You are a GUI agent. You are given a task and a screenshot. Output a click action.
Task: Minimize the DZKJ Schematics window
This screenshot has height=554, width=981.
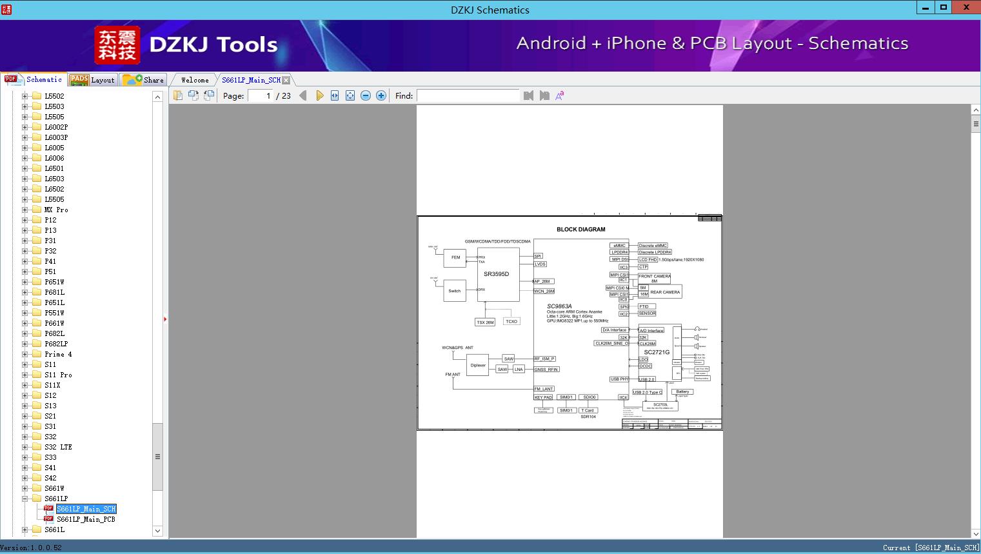pyautogui.click(x=926, y=7)
